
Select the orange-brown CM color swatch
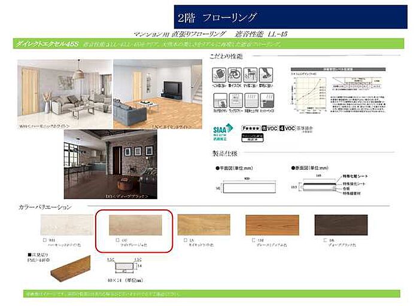(x=272, y=225)
